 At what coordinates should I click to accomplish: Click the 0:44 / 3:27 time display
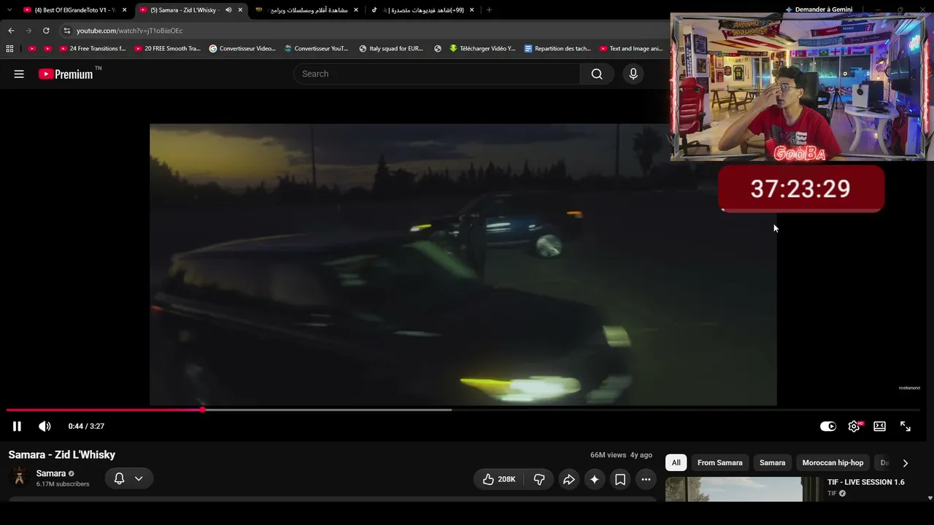click(86, 427)
